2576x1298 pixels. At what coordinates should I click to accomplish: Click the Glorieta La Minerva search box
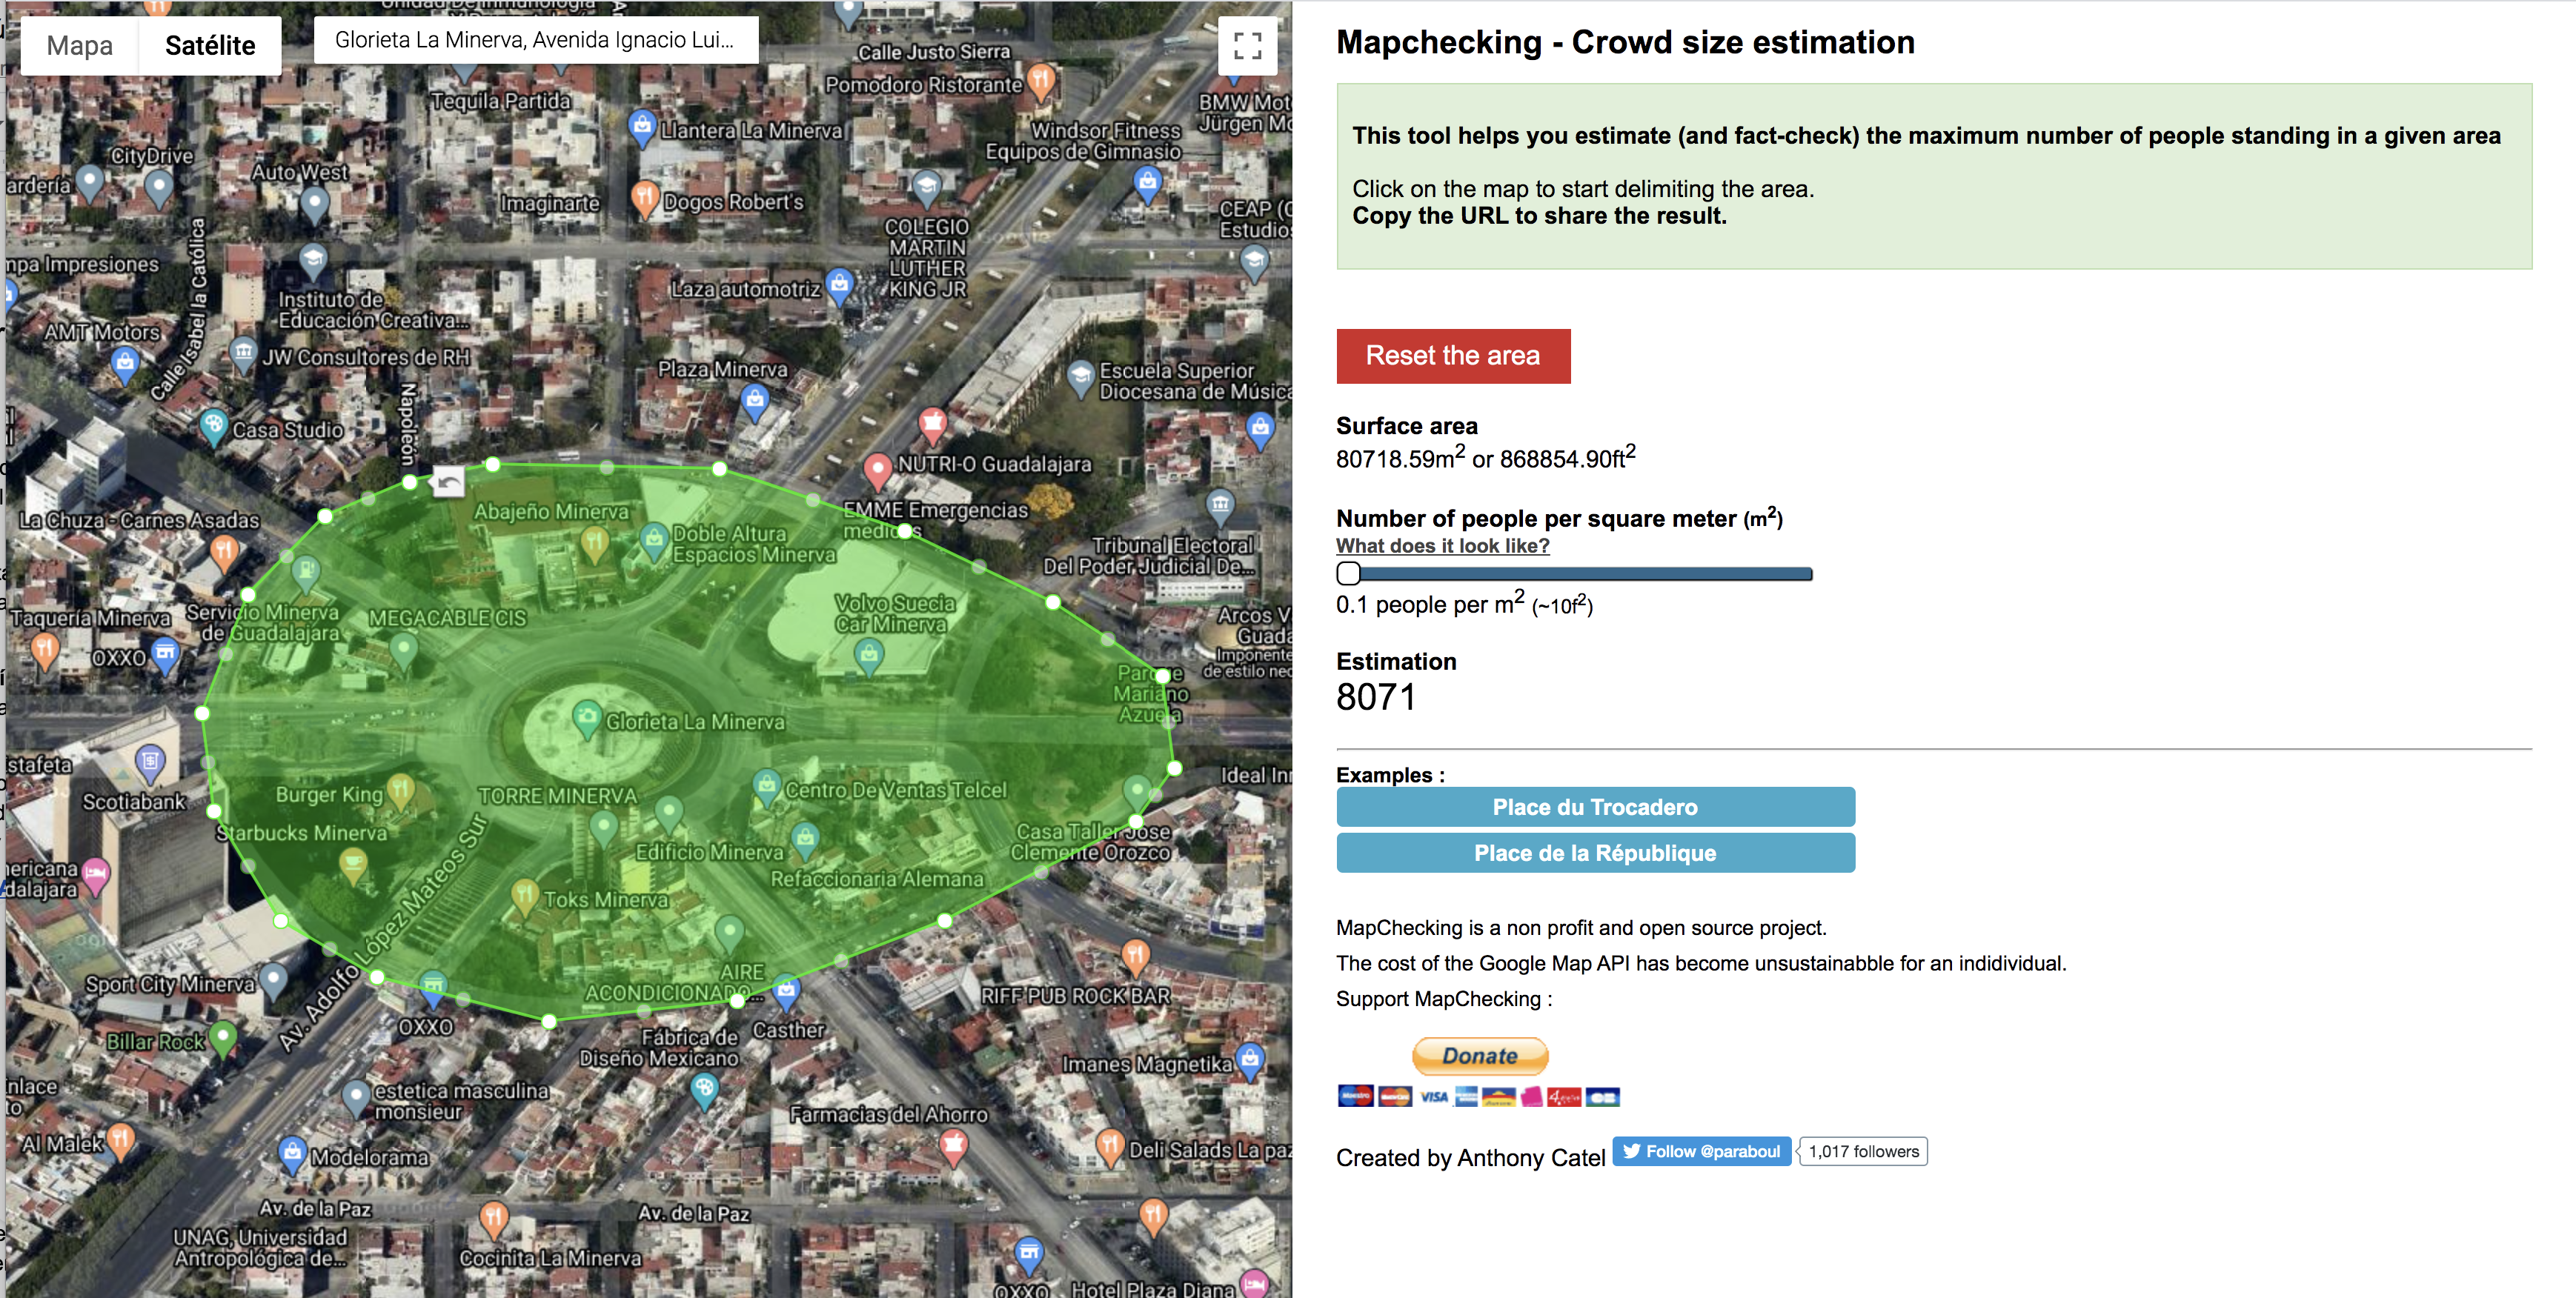[536, 40]
